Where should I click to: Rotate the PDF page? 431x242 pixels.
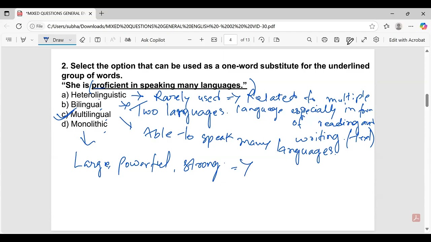click(x=262, y=40)
